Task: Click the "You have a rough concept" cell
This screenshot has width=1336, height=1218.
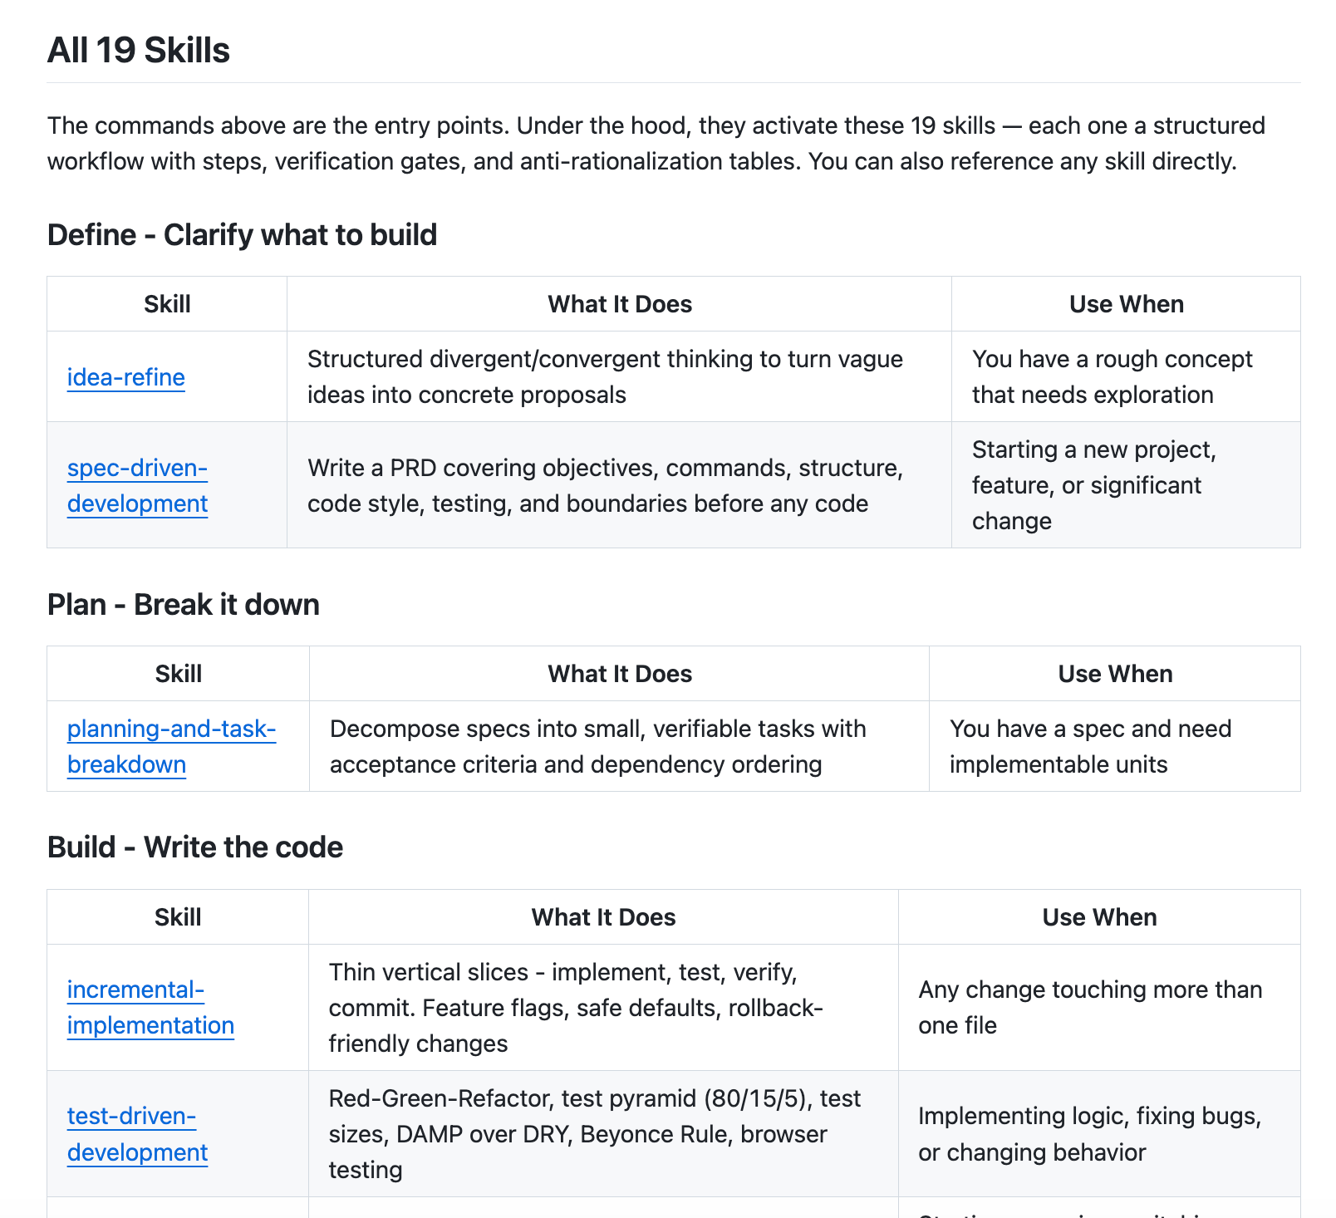Action: (x=1112, y=377)
